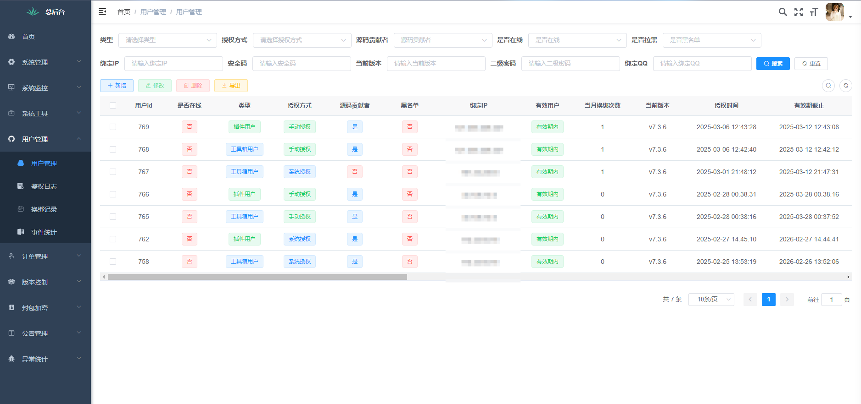This screenshot has width=861, height=404.
Task: Focus the 绑定IP input field
Action: [173, 64]
